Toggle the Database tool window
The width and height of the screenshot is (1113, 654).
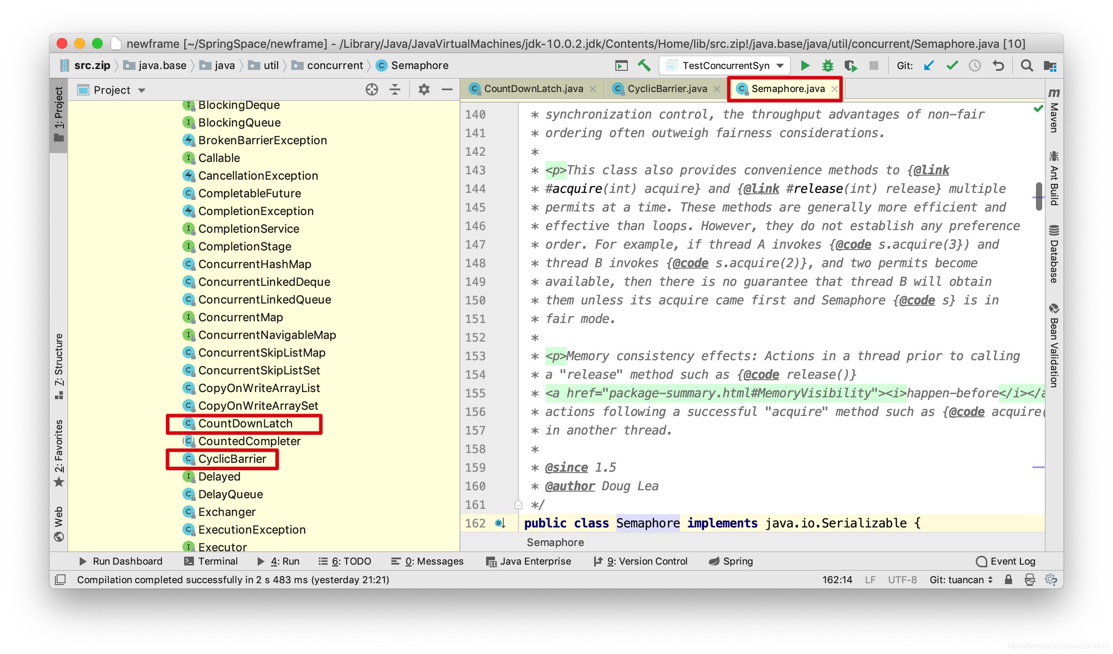point(1054,254)
